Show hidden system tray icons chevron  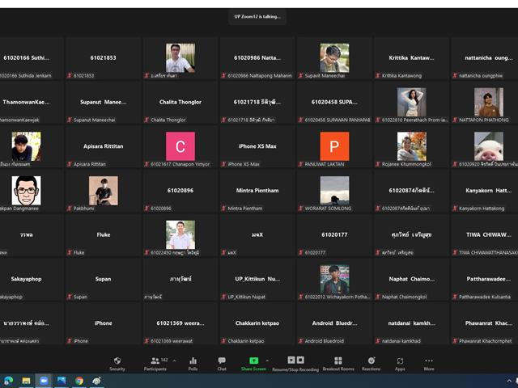pyautogui.click(x=509, y=381)
